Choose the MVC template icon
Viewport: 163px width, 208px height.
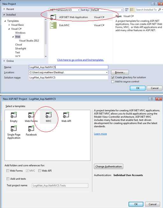pyautogui.click(x=48, y=115)
